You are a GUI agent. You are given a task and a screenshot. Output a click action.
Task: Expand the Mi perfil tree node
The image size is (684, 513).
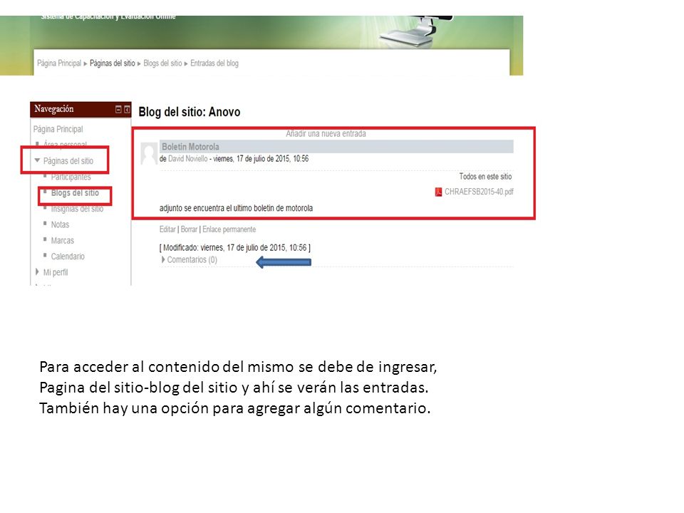point(37,271)
